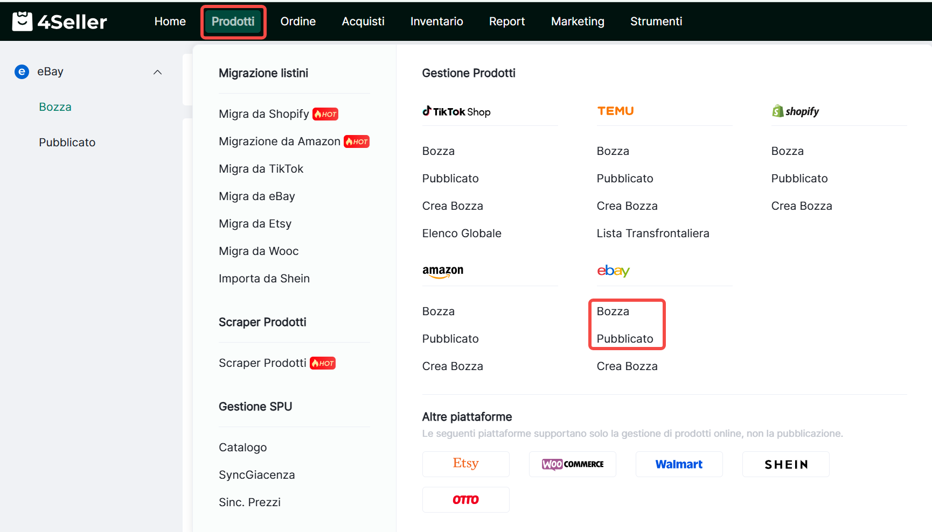Open the WooCommerce platform logo
This screenshot has height=532, width=932.
click(572, 464)
